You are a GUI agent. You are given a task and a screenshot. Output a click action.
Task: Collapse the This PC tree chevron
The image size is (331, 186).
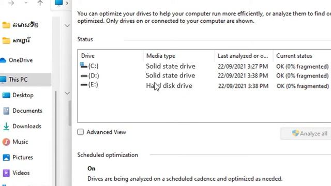click(67, 93)
